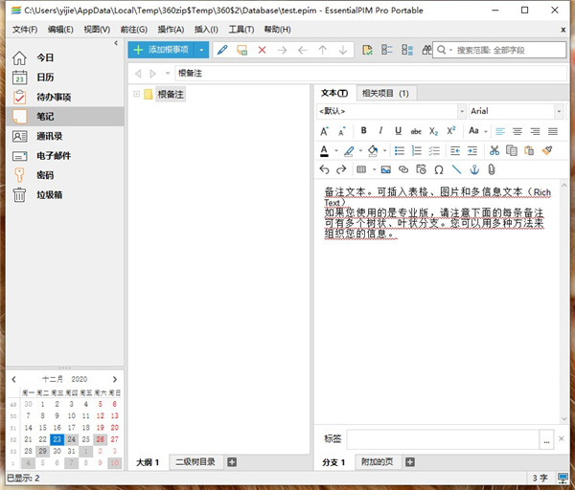575x490 pixels.
Task: Go to next month in mini calendar
Action: pyautogui.click(x=115, y=379)
